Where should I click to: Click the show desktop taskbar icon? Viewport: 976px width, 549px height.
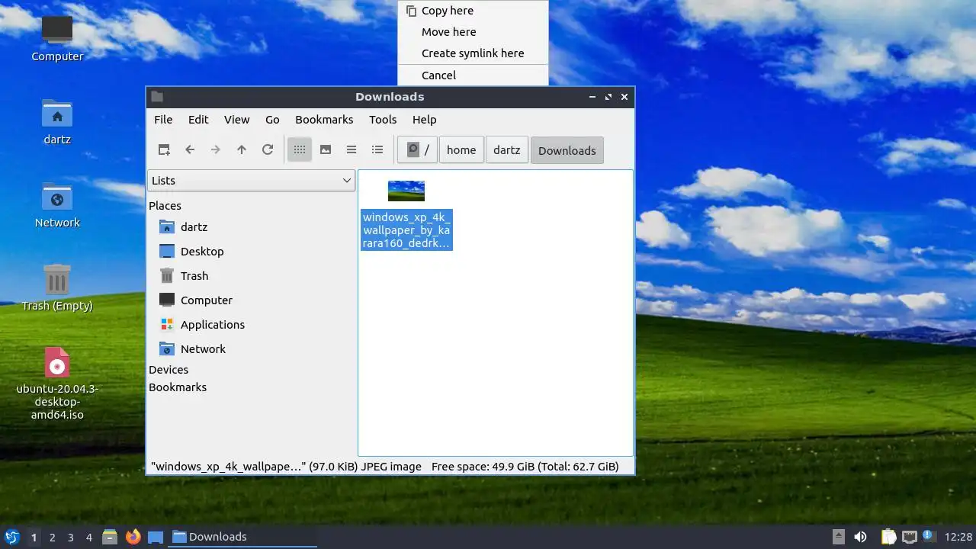(156, 537)
